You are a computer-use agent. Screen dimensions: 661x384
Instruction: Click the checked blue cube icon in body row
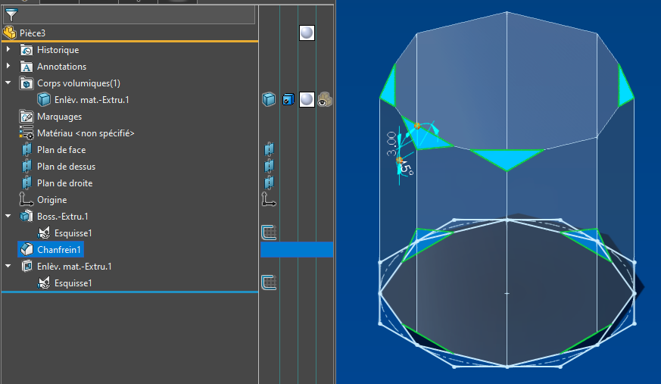pyautogui.click(x=288, y=100)
